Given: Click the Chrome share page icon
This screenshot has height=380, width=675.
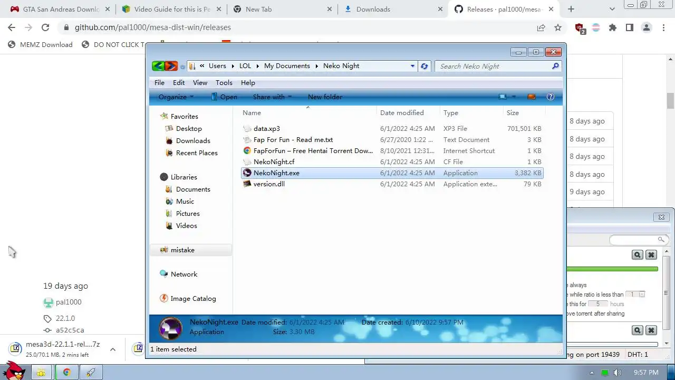Looking at the screenshot, I should 541,27.
